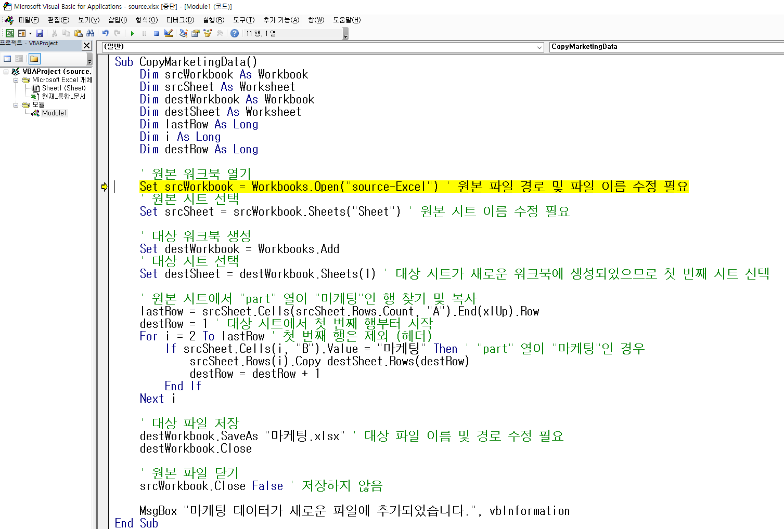Open the Insert object dropdown arrow
This screenshot has width=784, height=529.
click(x=30, y=33)
